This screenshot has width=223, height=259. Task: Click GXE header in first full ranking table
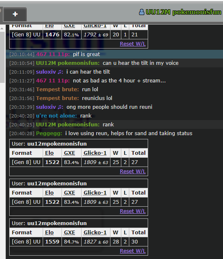(x=69, y=153)
